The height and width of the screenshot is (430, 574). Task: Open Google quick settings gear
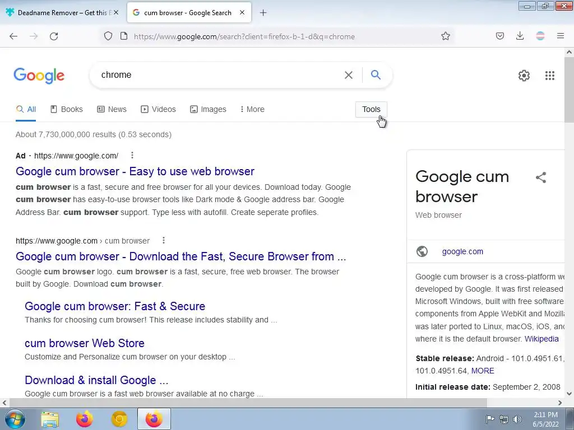click(x=524, y=76)
